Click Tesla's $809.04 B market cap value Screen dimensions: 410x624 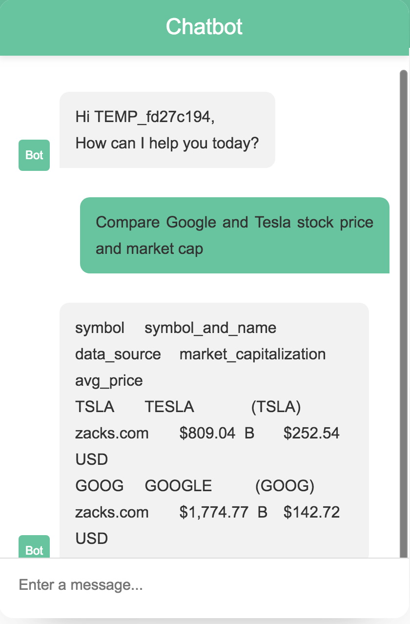point(217,433)
